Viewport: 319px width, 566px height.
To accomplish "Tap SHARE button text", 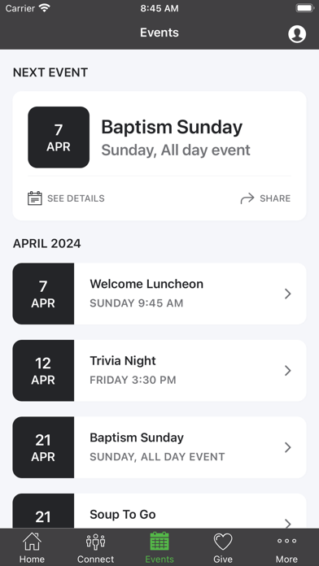I will pos(275,198).
